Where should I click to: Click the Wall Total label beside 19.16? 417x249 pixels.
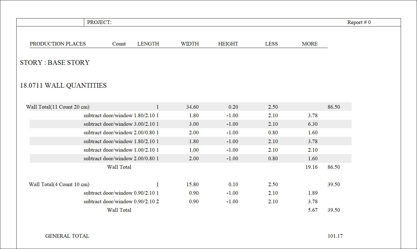[119, 167]
